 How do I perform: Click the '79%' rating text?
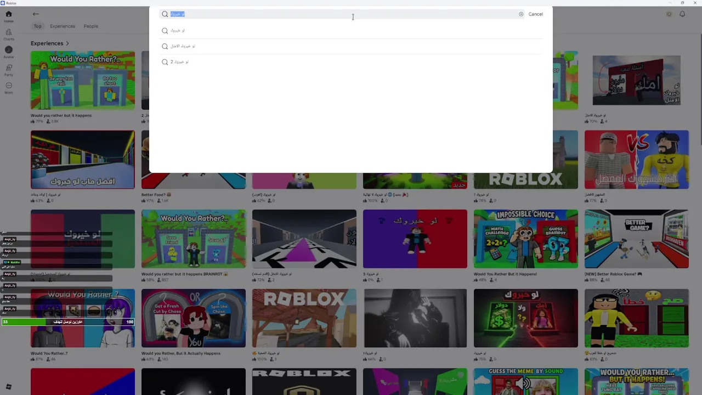point(39,121)
